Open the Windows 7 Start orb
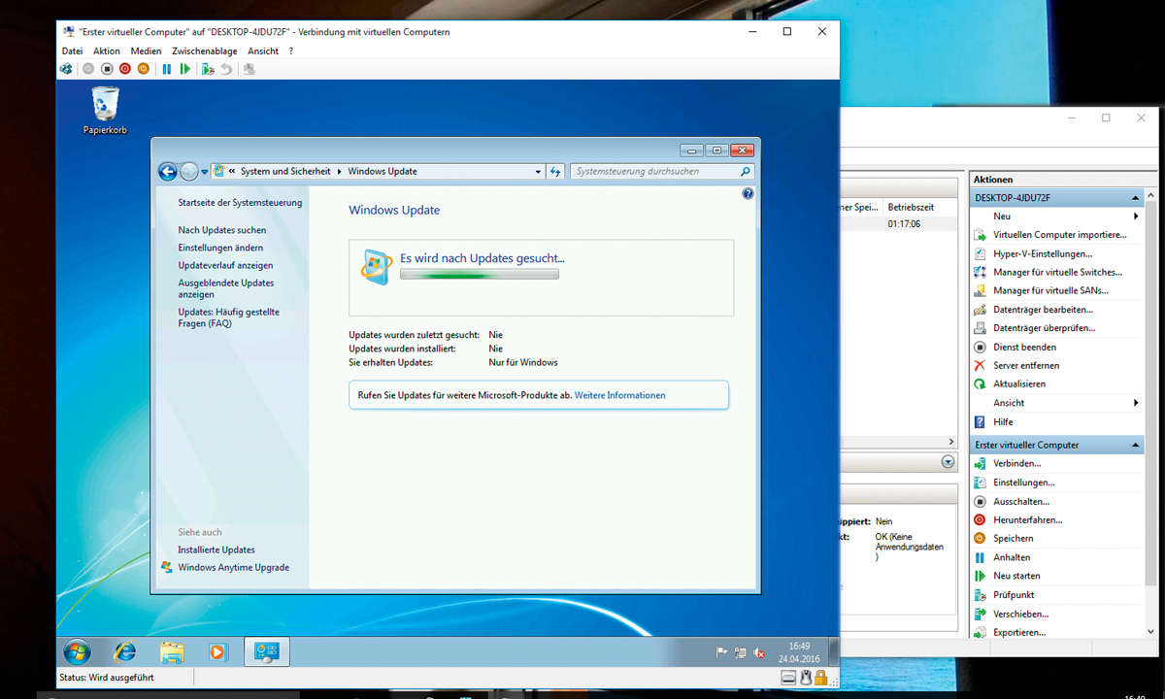 (77, 651)
